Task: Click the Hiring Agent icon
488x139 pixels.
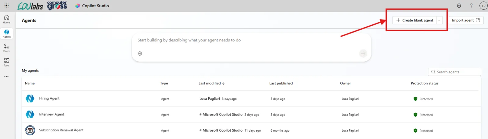Action: point(30,98)
